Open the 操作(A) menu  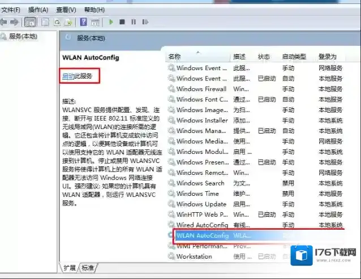point(38,10)
